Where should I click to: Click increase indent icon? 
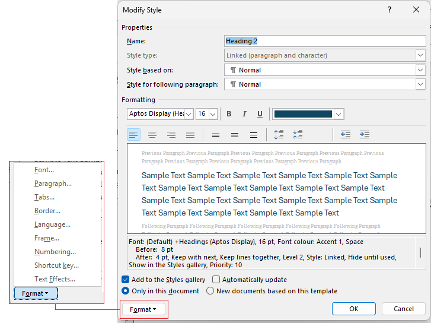(x=365, y=135)
